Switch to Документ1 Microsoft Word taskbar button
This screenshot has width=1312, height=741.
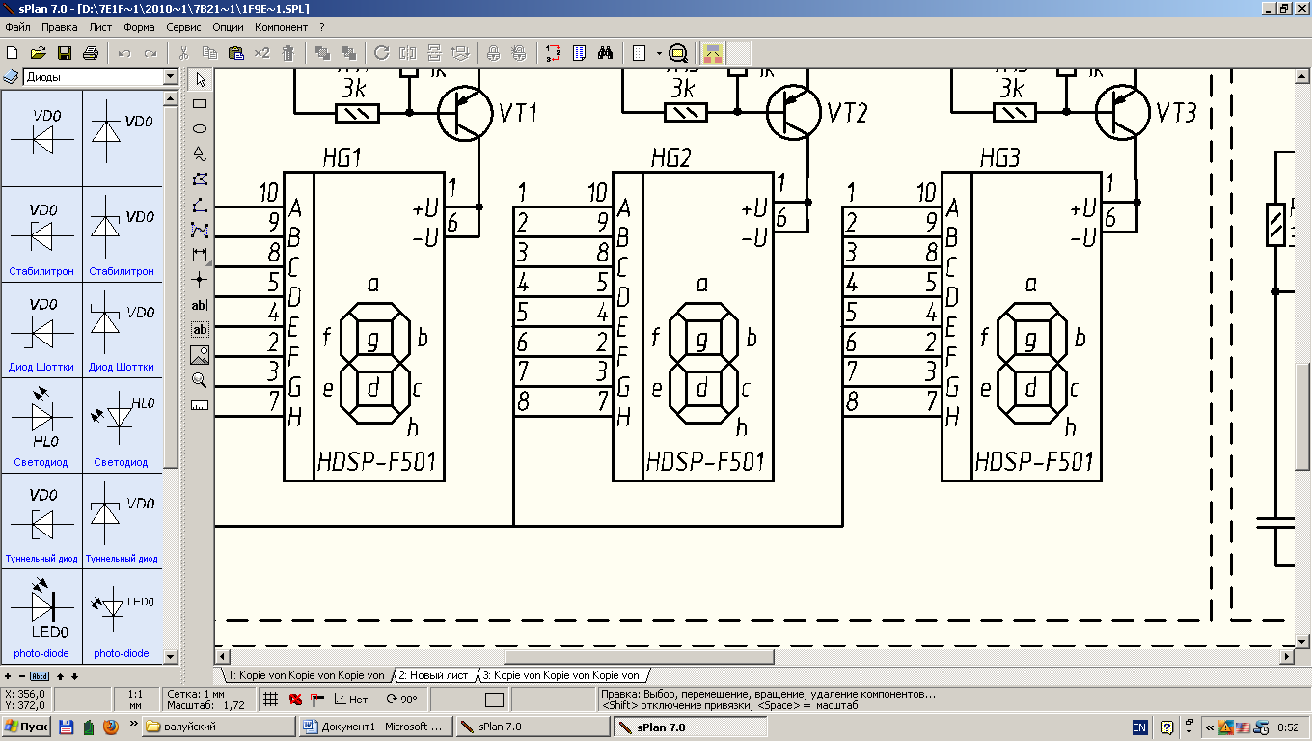(375, 727)
